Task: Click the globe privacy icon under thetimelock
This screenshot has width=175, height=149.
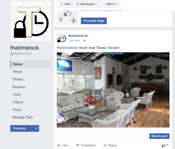Action: pos(84,40)
